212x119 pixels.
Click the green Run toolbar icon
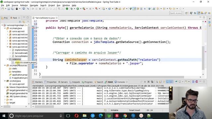78,9
